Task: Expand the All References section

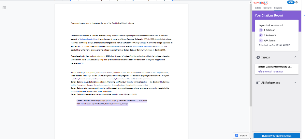Action: (295, 83)
